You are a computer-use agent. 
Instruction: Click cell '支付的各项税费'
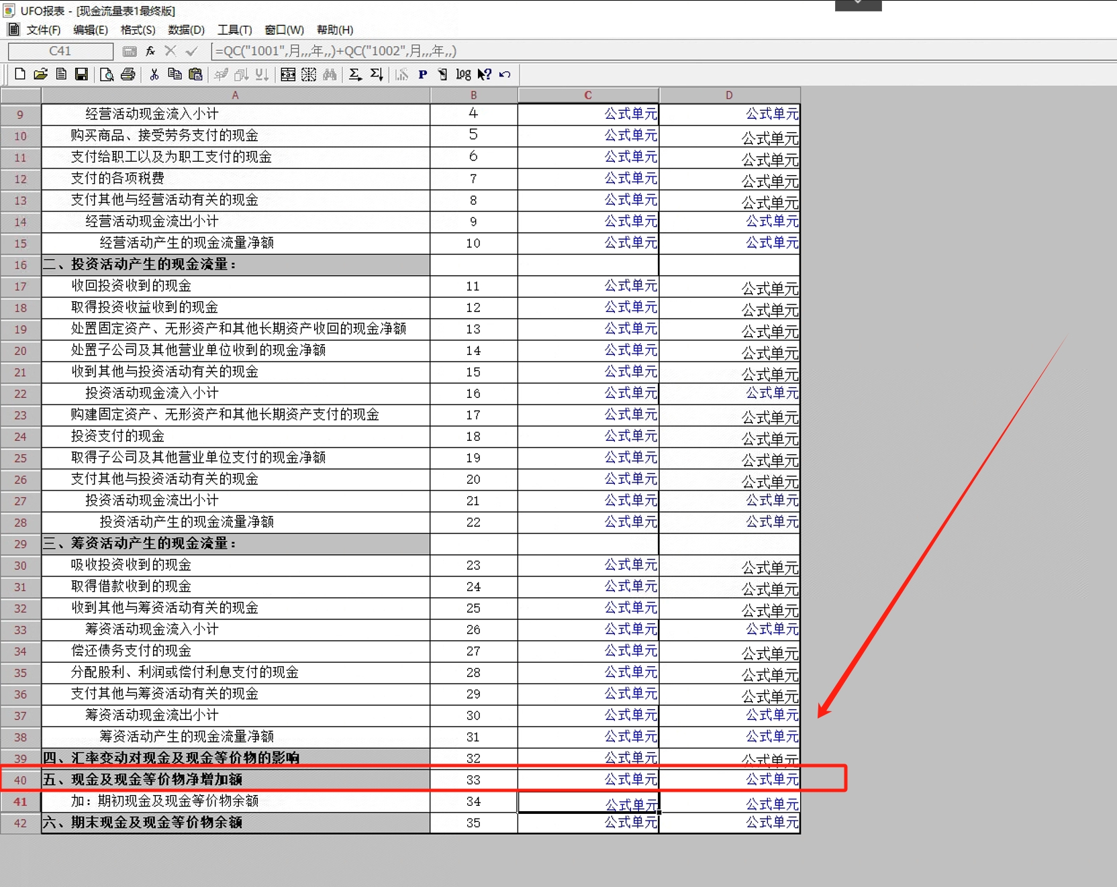point(236,178)
